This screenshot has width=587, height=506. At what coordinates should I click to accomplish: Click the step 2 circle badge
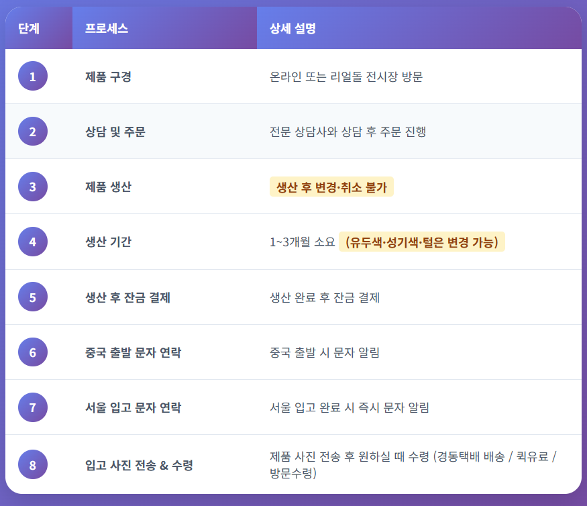tap(33, 131)
